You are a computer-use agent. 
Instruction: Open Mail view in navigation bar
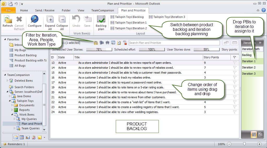coord(16,137)
